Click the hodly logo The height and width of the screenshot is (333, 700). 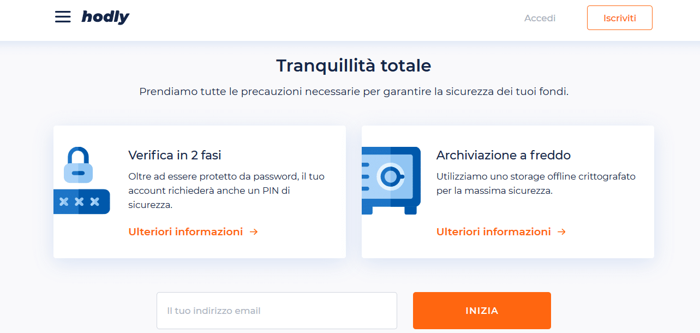coord(105,17)
